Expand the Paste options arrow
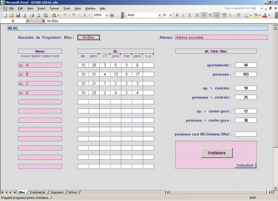The width and height of the screenshot is (278, 201). tap(58, 15)
